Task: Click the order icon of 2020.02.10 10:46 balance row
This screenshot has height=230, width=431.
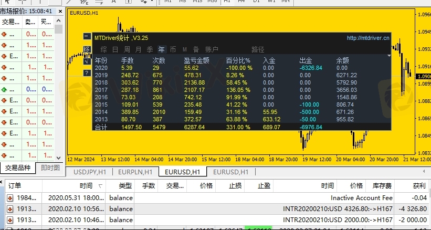Action: [x=10, y=220]
